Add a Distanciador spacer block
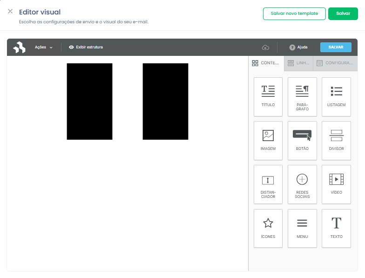This screenshot has height=278, width=365. click(x=268, y=184)
